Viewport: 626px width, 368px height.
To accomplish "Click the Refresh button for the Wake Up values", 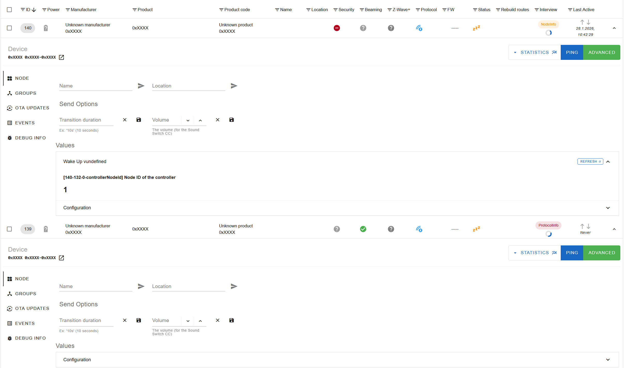I will [x=590, y=162].
